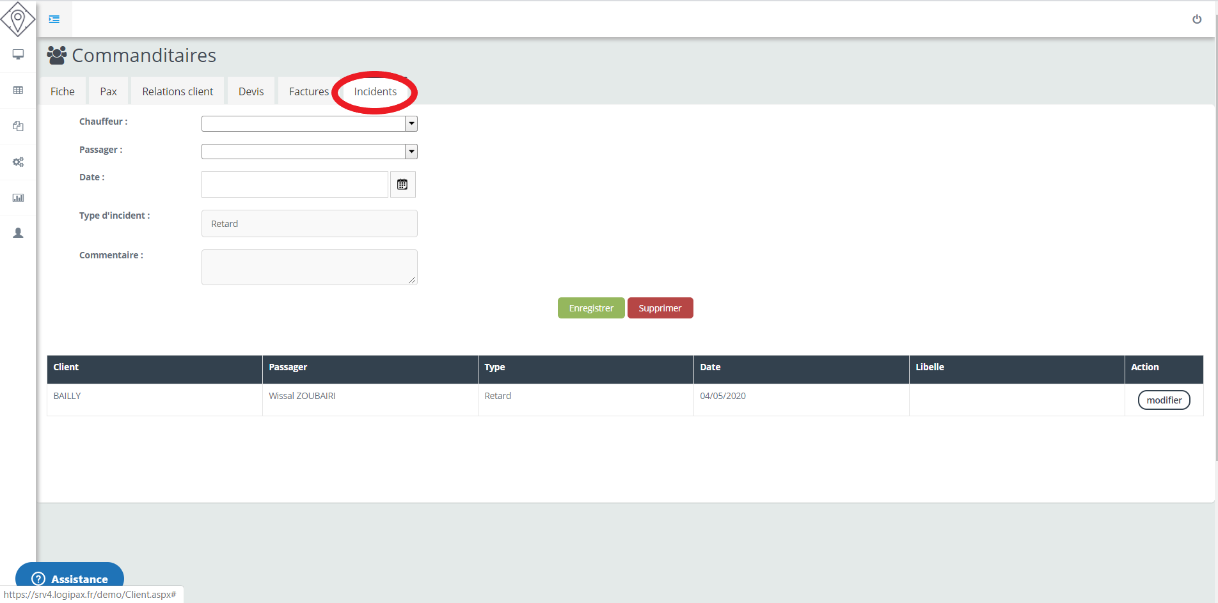
Task: Click the power logout icon
Action: [x=1196, y=19]
